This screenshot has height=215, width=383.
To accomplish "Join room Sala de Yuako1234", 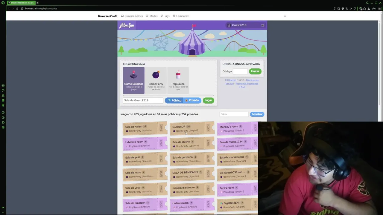I will [237, 144].
